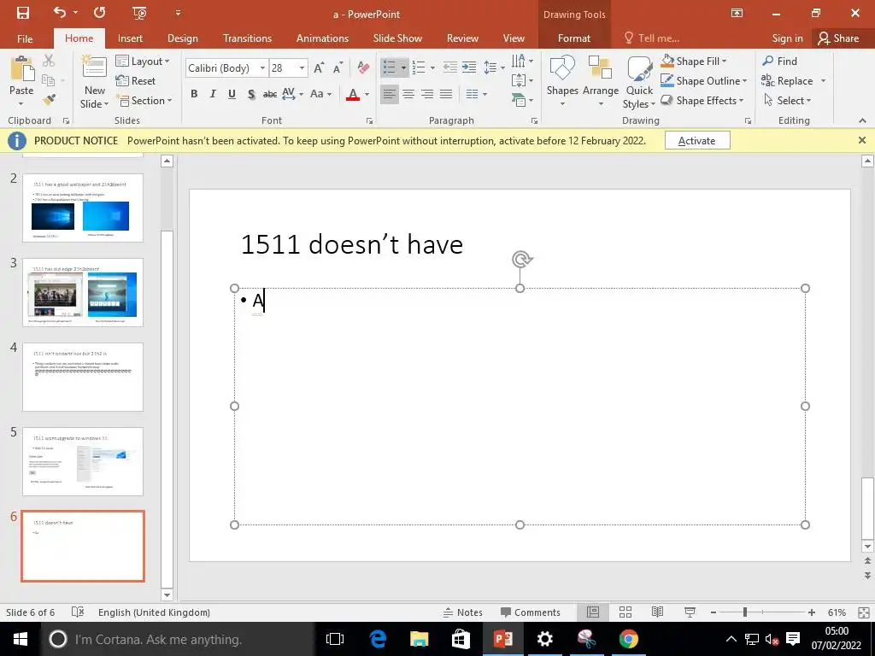Viewport: 875px width, 656px height.
Task: Open the Comments pane from status bar
Action: (530, 612)
